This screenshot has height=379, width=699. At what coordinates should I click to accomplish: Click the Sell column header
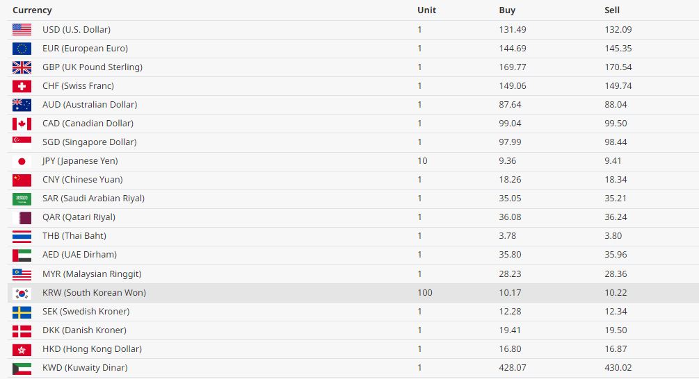coord(612,10)
